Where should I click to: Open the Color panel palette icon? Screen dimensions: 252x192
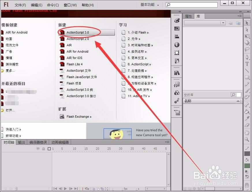tap(177, 21)
